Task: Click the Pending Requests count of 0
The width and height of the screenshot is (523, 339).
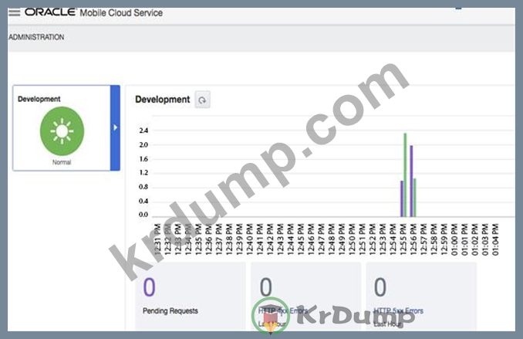Action: pos(150,287)
